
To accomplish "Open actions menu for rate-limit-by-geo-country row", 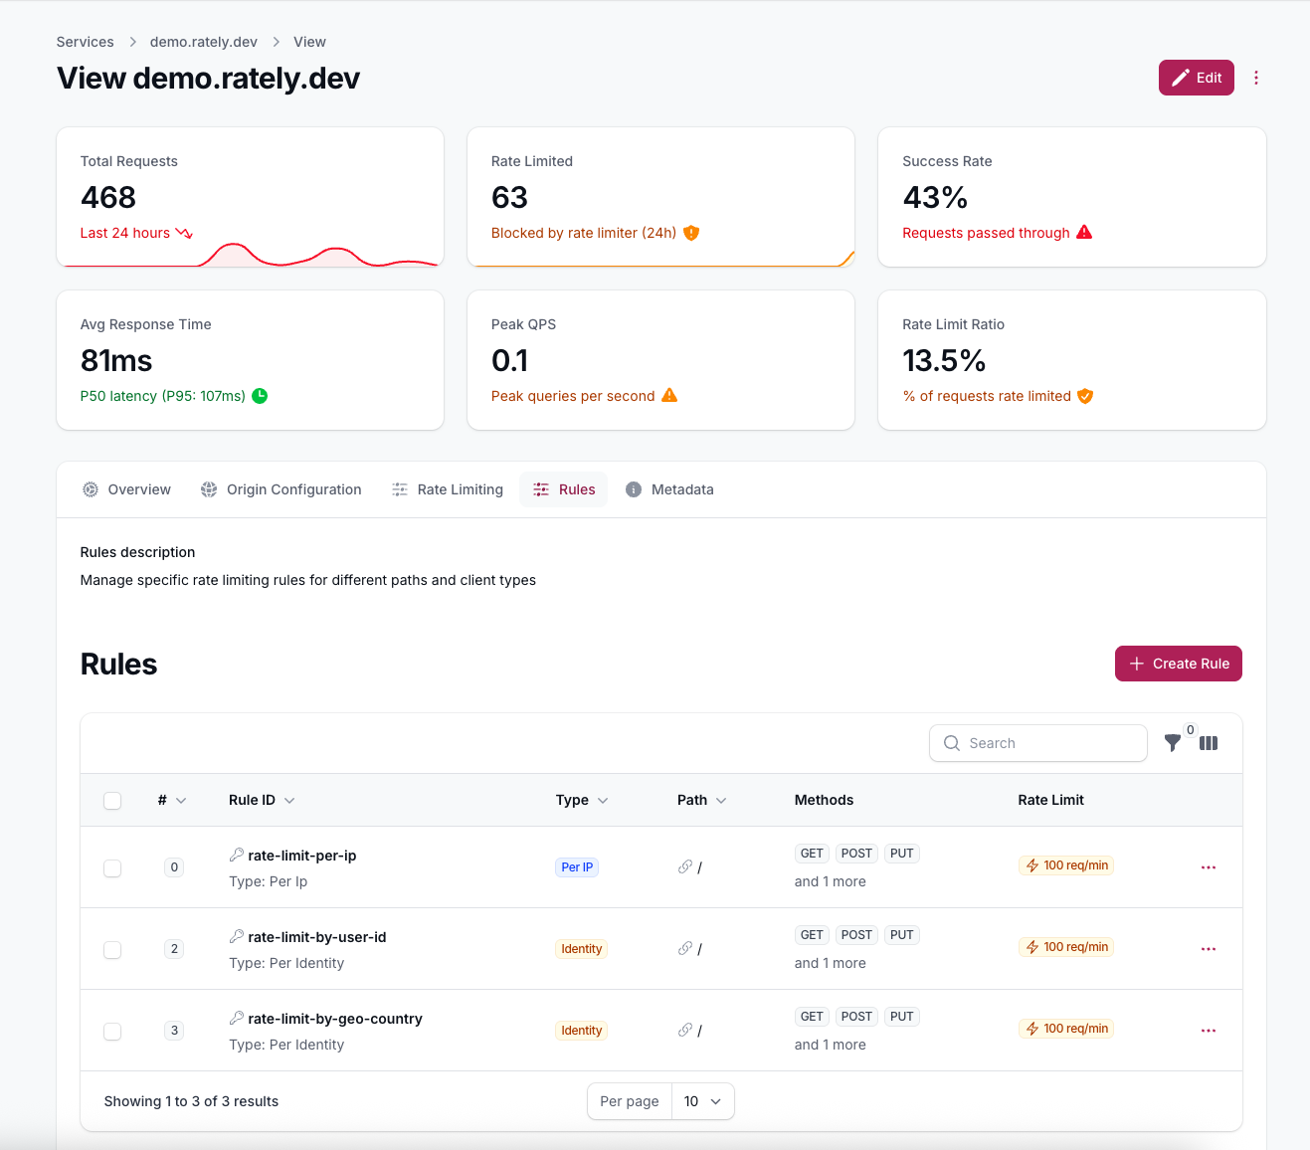I will 1209,1031.
